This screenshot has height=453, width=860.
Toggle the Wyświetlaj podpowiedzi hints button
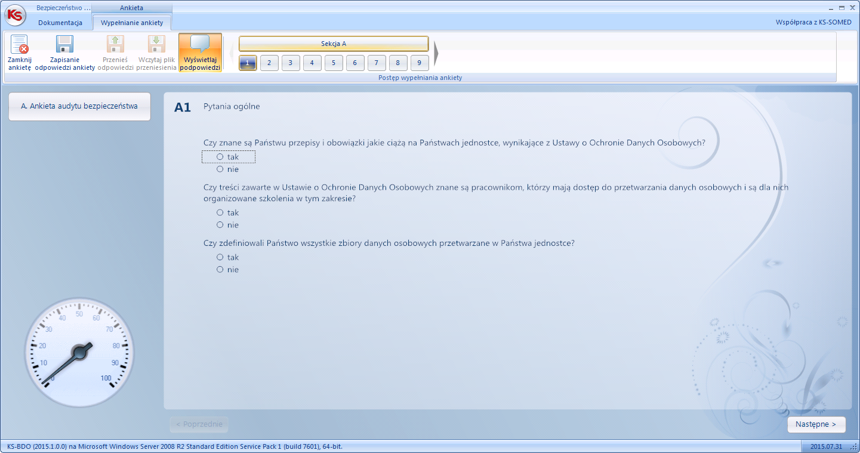tap(200, 53)
